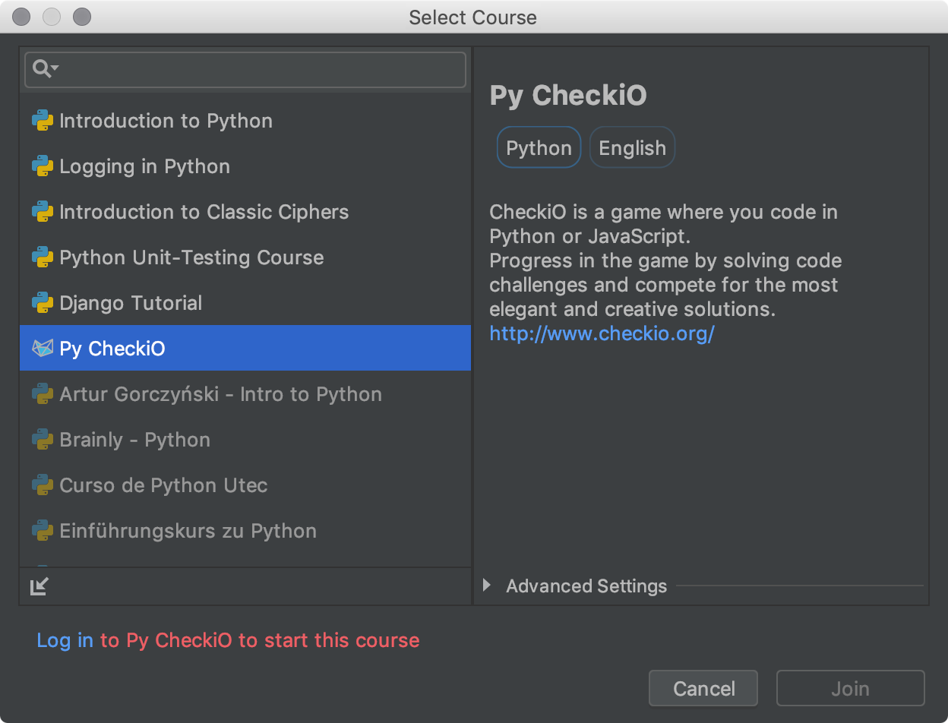Click the Join button
948x723 pixels.
[x=850, y=688]
